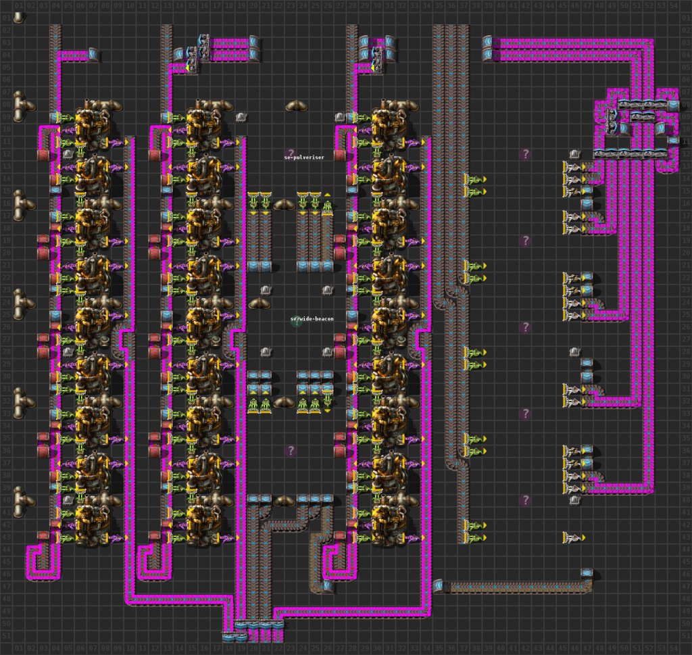Click the lone pipe stub at row 01
Screen dimensions: 692x655
[x=18, y=18]
